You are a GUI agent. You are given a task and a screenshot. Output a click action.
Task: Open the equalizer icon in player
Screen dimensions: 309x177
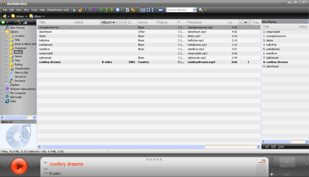272,169
